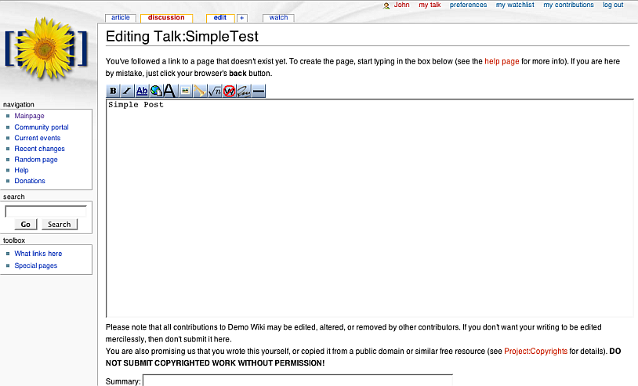Focus the Summary input field

[298, 381]
